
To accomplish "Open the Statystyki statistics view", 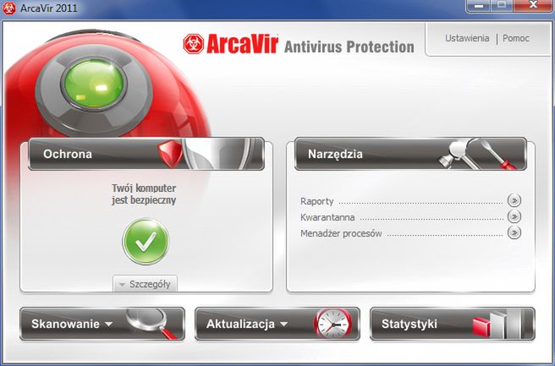I will click(453, 324).
